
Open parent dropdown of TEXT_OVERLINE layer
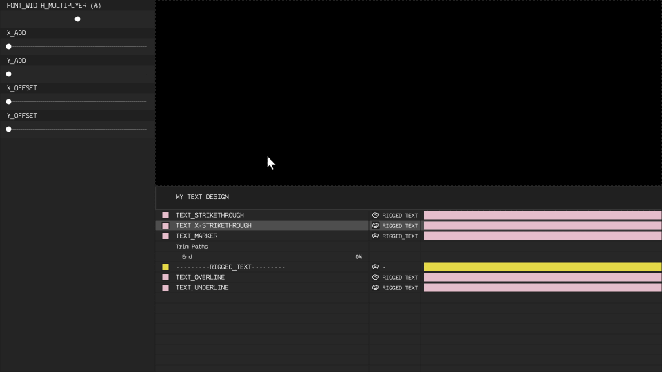tap(400, 278)
